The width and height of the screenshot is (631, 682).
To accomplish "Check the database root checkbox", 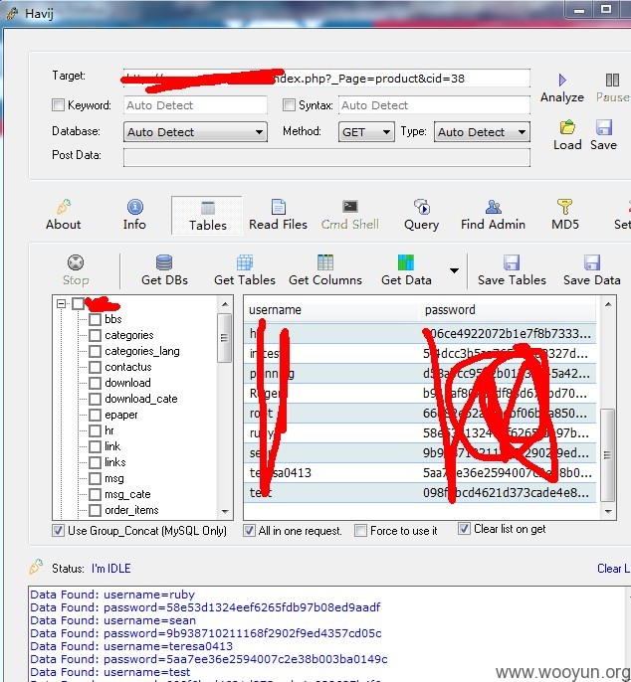I will click(x=78, y=303).
